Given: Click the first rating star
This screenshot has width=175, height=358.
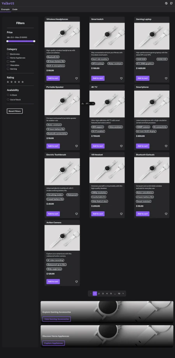Looking at the screenshot, I should (8, 82).
